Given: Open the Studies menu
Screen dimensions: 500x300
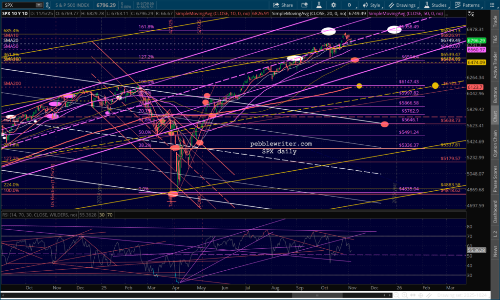Looking at the screenshot, I should pyautogui.click(x=436, y=5).
